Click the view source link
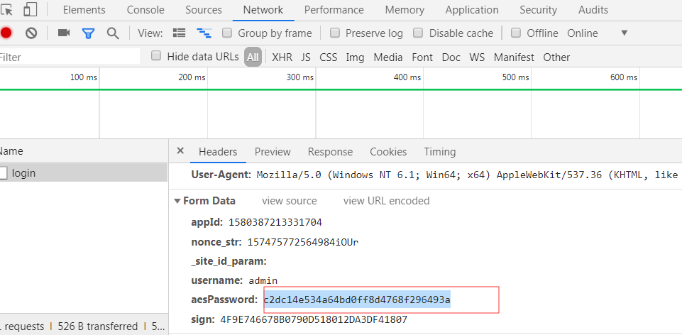This screenshot has width=682, height=335. point(290,201)
